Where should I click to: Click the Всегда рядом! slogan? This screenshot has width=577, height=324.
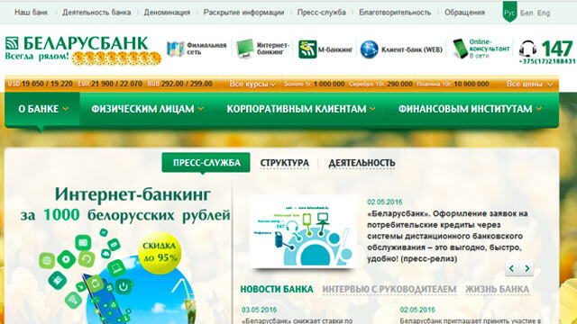click(37, 56)
